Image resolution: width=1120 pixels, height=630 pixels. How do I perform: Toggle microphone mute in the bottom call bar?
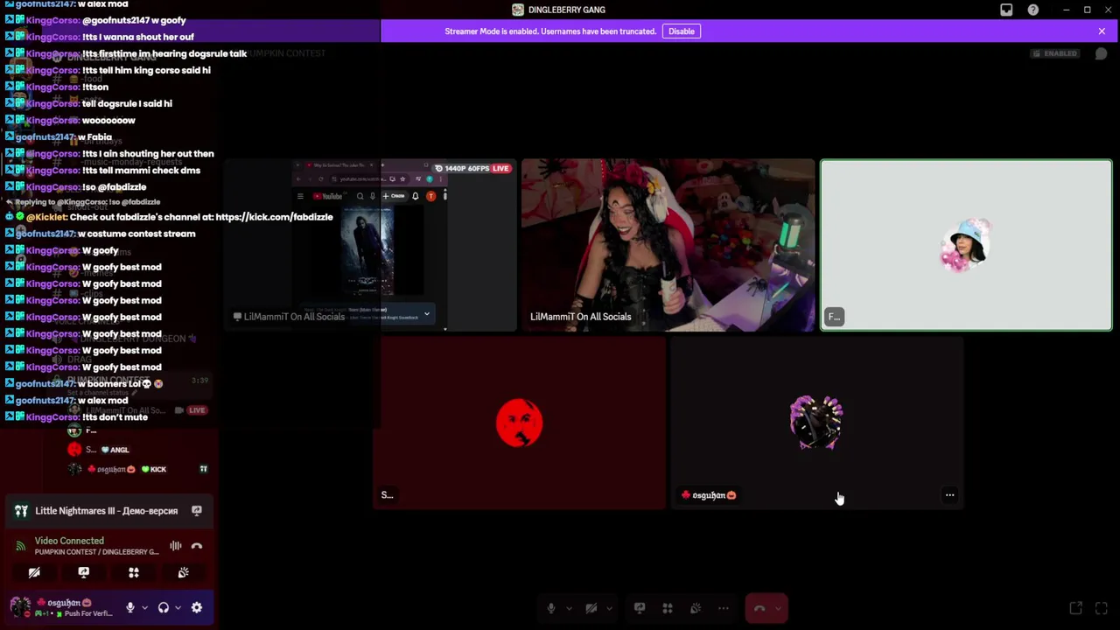click(551, 608)
